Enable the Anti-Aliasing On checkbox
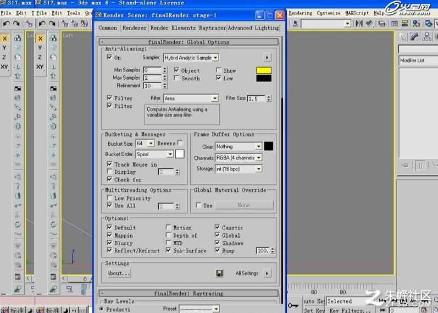 [x=109, y=57]
